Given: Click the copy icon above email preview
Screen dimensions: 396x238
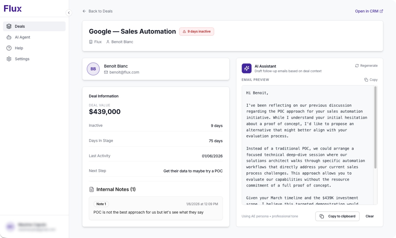Looking at the screenshot, I should [366, 80].
